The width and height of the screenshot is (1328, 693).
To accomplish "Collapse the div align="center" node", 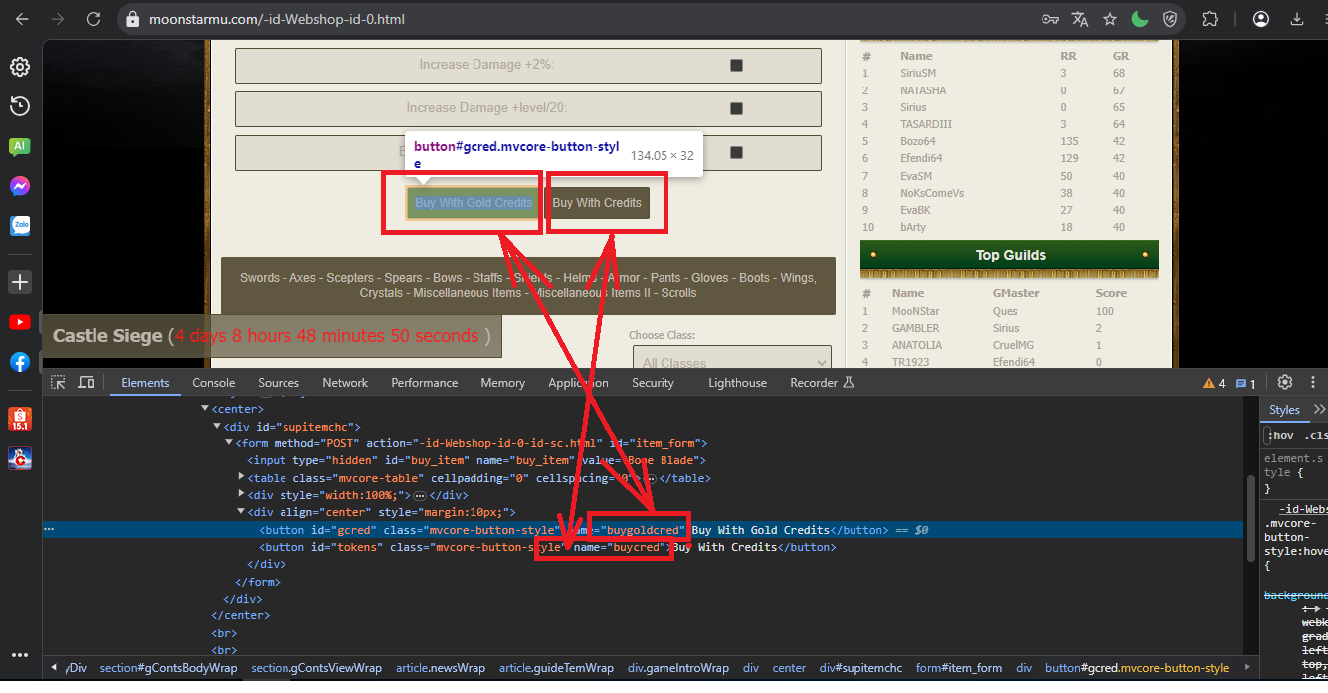I will (241, 512).
